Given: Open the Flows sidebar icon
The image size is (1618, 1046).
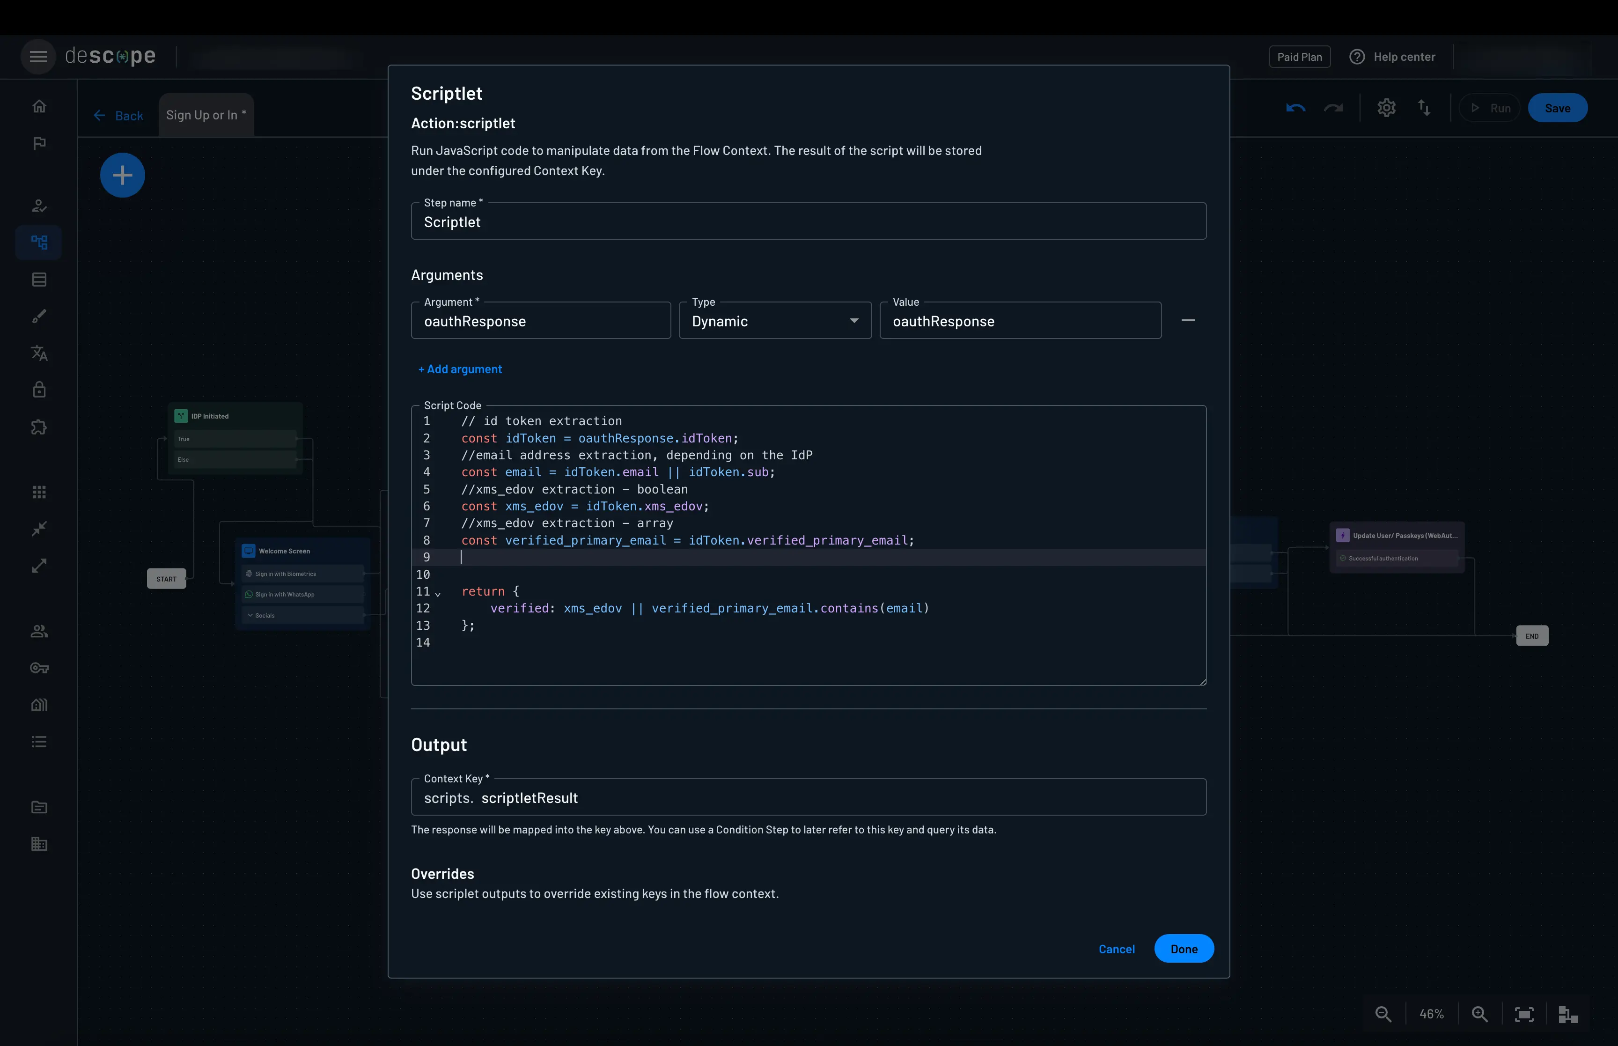Looking at the screenshot, I should pos(39,243).
